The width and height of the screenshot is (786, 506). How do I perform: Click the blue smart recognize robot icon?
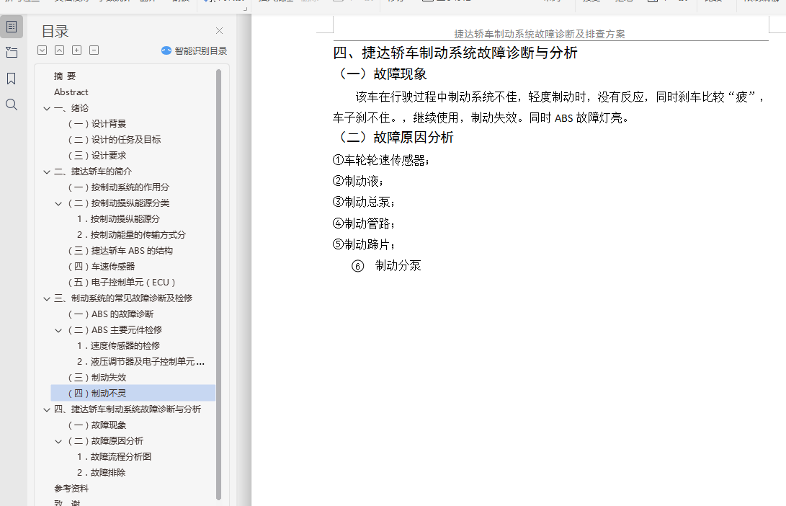pyautogui.click(x=166, y=50)
